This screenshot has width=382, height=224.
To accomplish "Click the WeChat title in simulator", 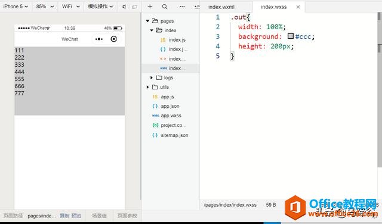I will [70, 39].
